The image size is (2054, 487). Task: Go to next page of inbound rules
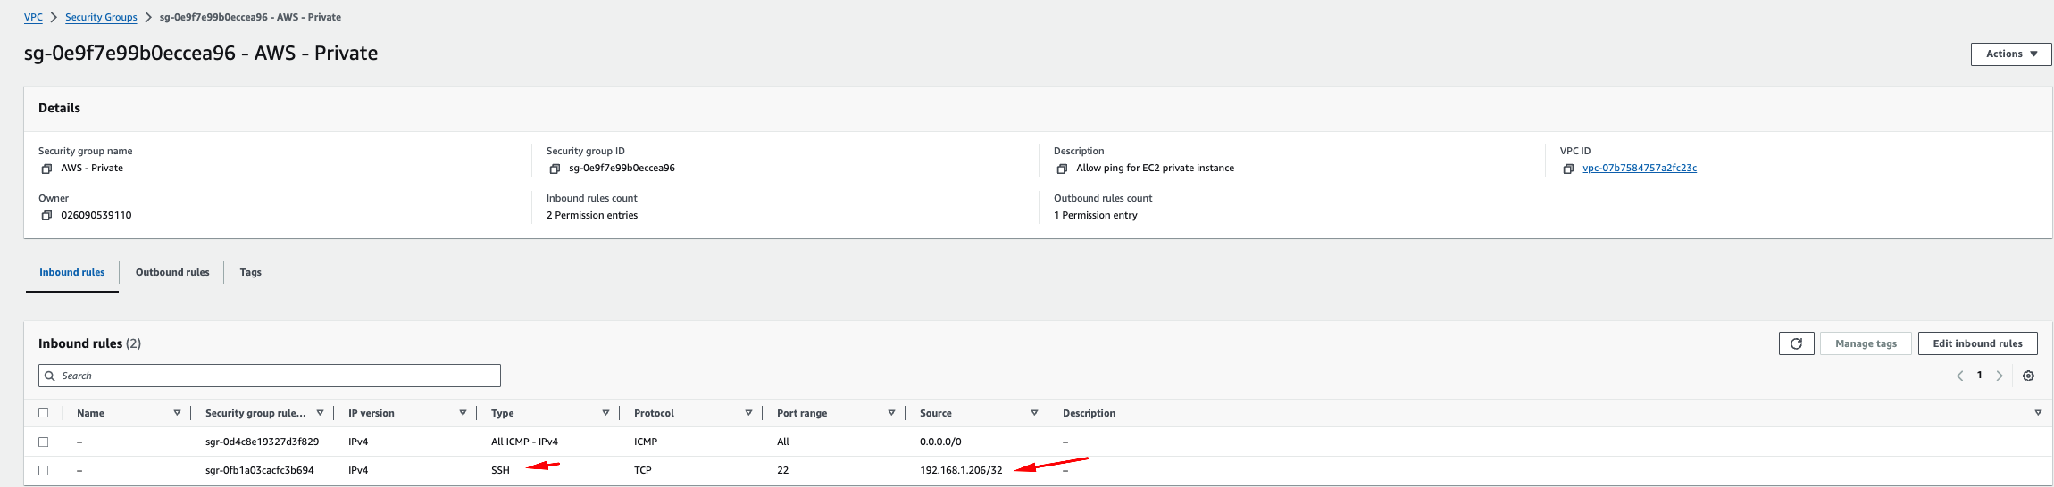coord(2000,376)
